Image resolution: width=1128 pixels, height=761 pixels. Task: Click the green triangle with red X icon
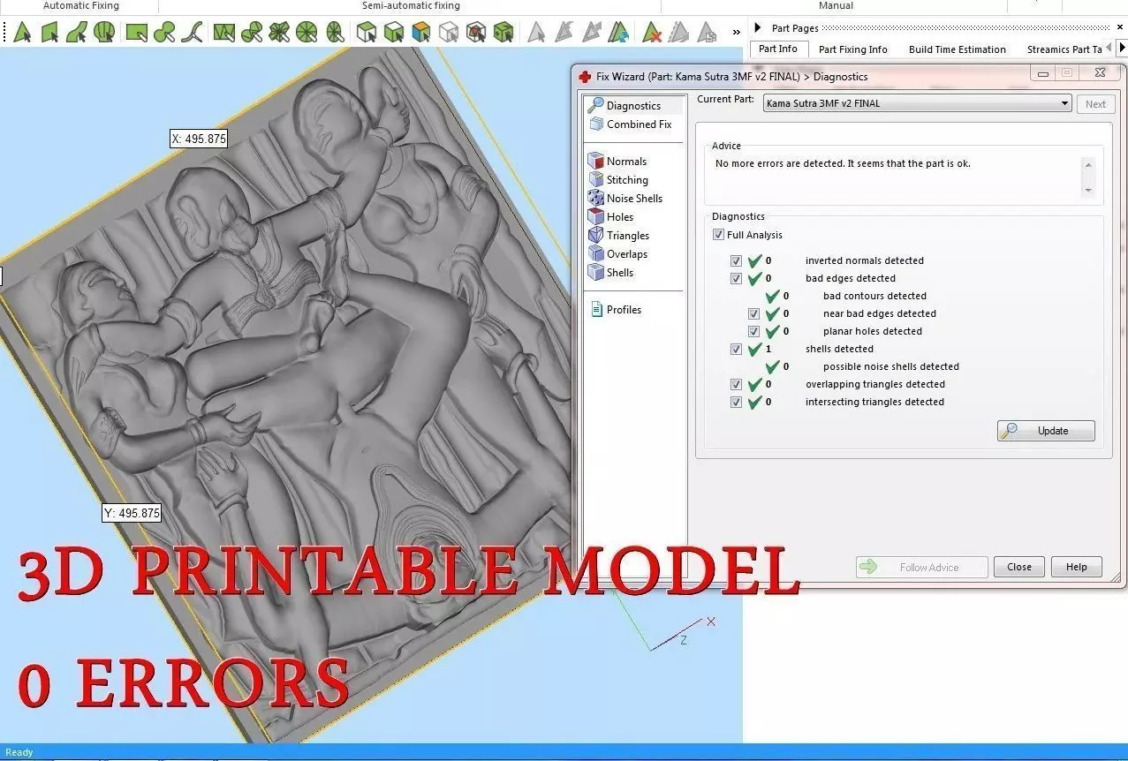(652, 34)
